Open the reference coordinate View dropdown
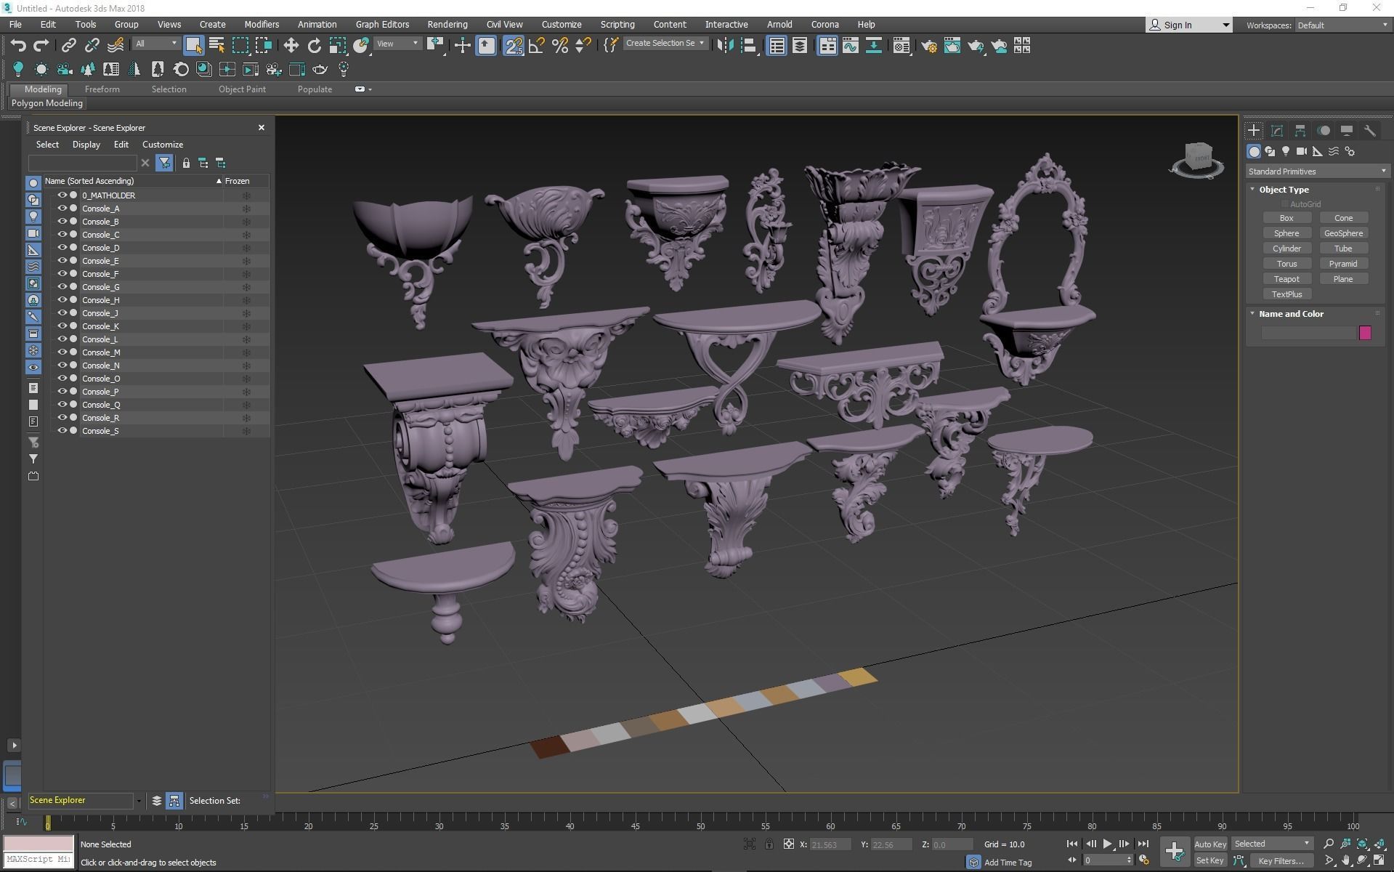 tap(397, 44)
